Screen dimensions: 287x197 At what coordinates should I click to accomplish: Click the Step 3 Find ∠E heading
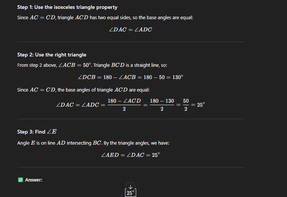point(37,132)
